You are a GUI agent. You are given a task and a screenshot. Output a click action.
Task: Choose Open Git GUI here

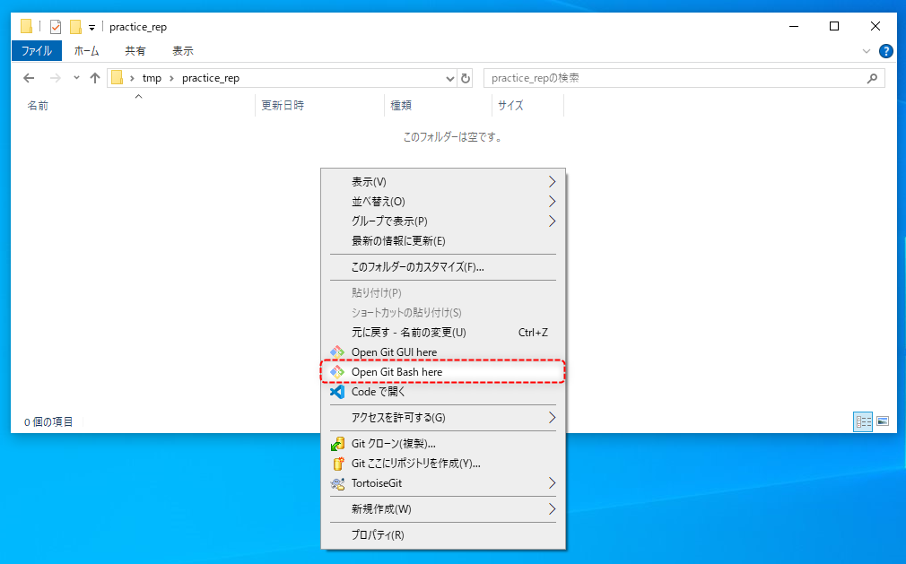point(443,352)
